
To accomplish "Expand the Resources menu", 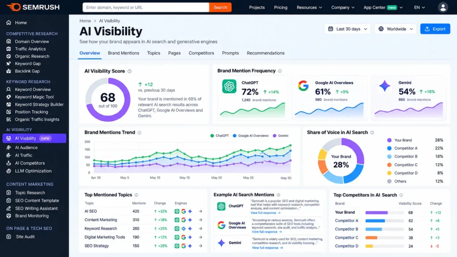I will pyautogui.click(x=309, y=7).
